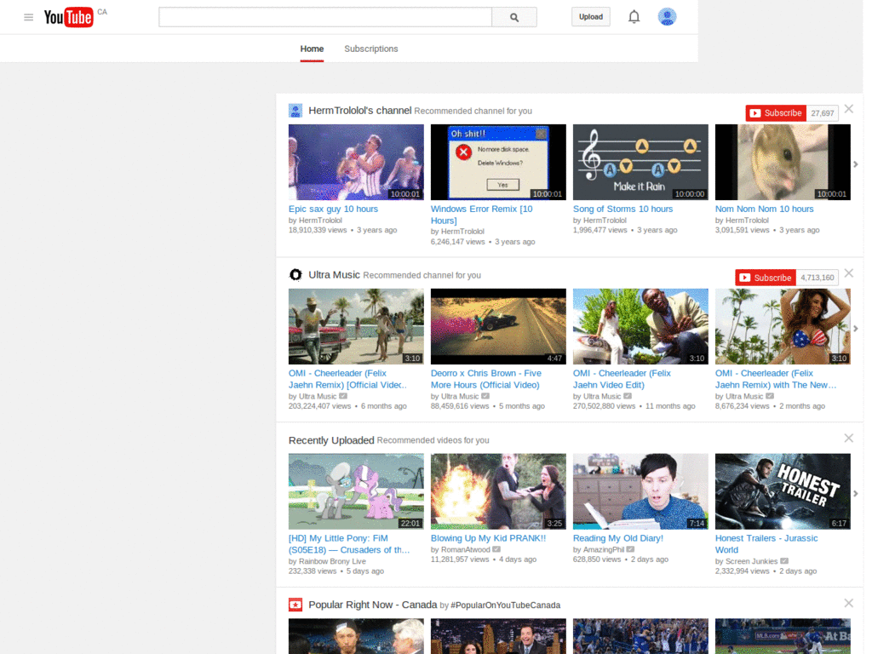Viewport: 872px width, 654px height.
Task: Open Windows Error Remix video thumbnail
Action: (x=498, y=162)
